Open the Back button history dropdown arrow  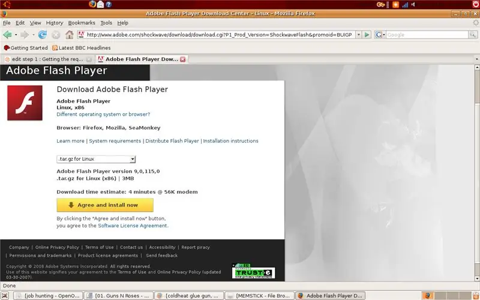coord(16,35)
